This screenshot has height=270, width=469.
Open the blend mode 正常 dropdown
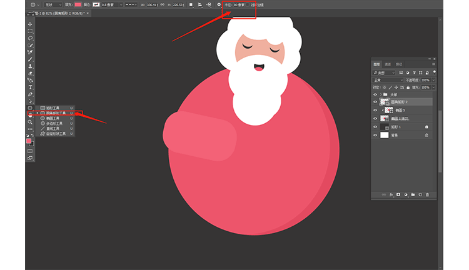388,80
